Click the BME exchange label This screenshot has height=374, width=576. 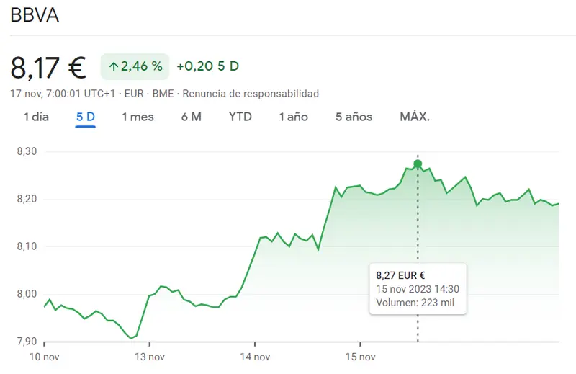coord(163,94)
